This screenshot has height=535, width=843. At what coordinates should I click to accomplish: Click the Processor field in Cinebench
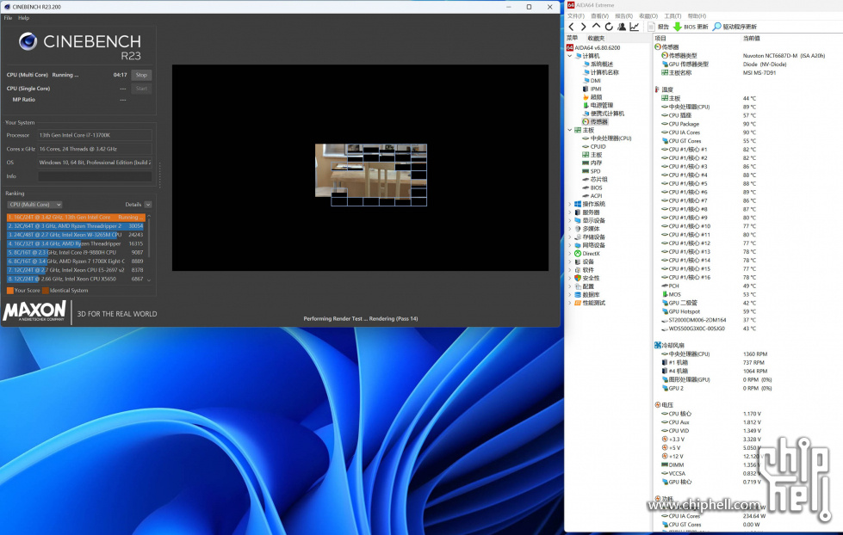95,135
